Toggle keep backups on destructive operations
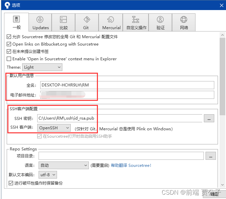 (x=11, y=183)
